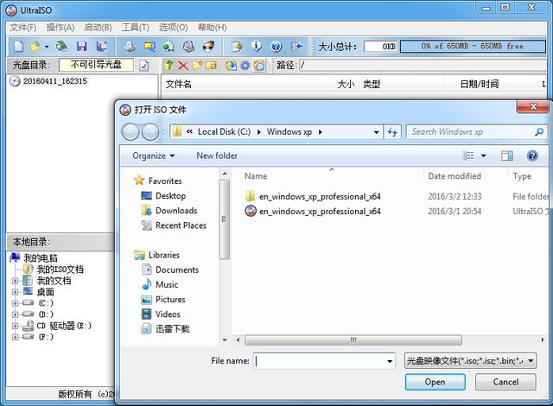Open the change view dropdown arrow

(484, 155)
